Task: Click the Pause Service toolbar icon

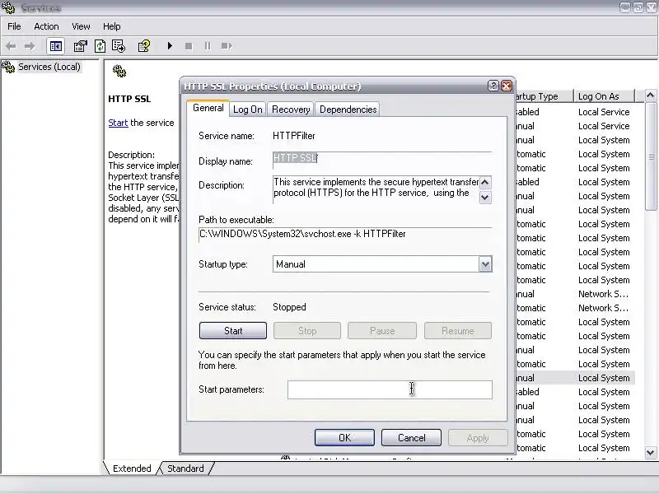Action: 208,46
